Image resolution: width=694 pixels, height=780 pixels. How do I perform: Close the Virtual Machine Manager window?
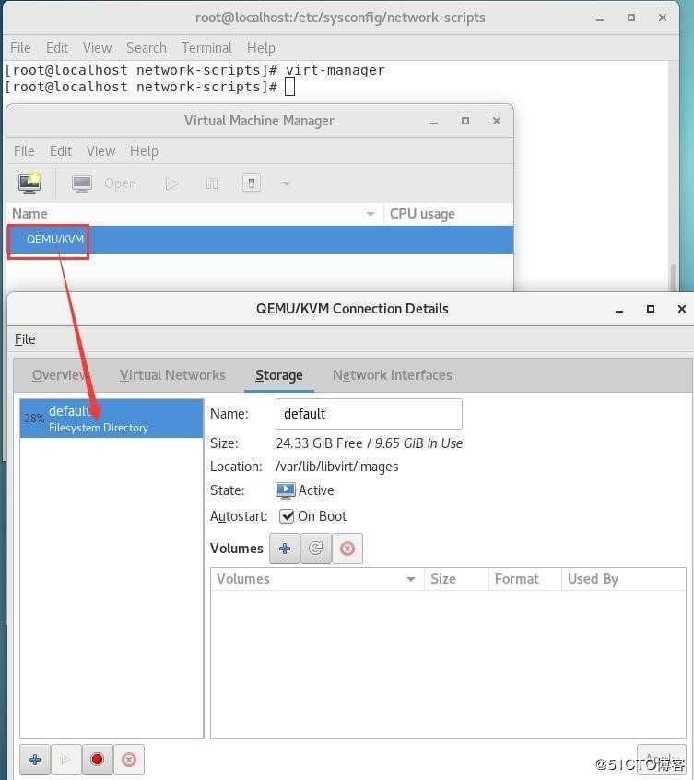coord(497,121)
